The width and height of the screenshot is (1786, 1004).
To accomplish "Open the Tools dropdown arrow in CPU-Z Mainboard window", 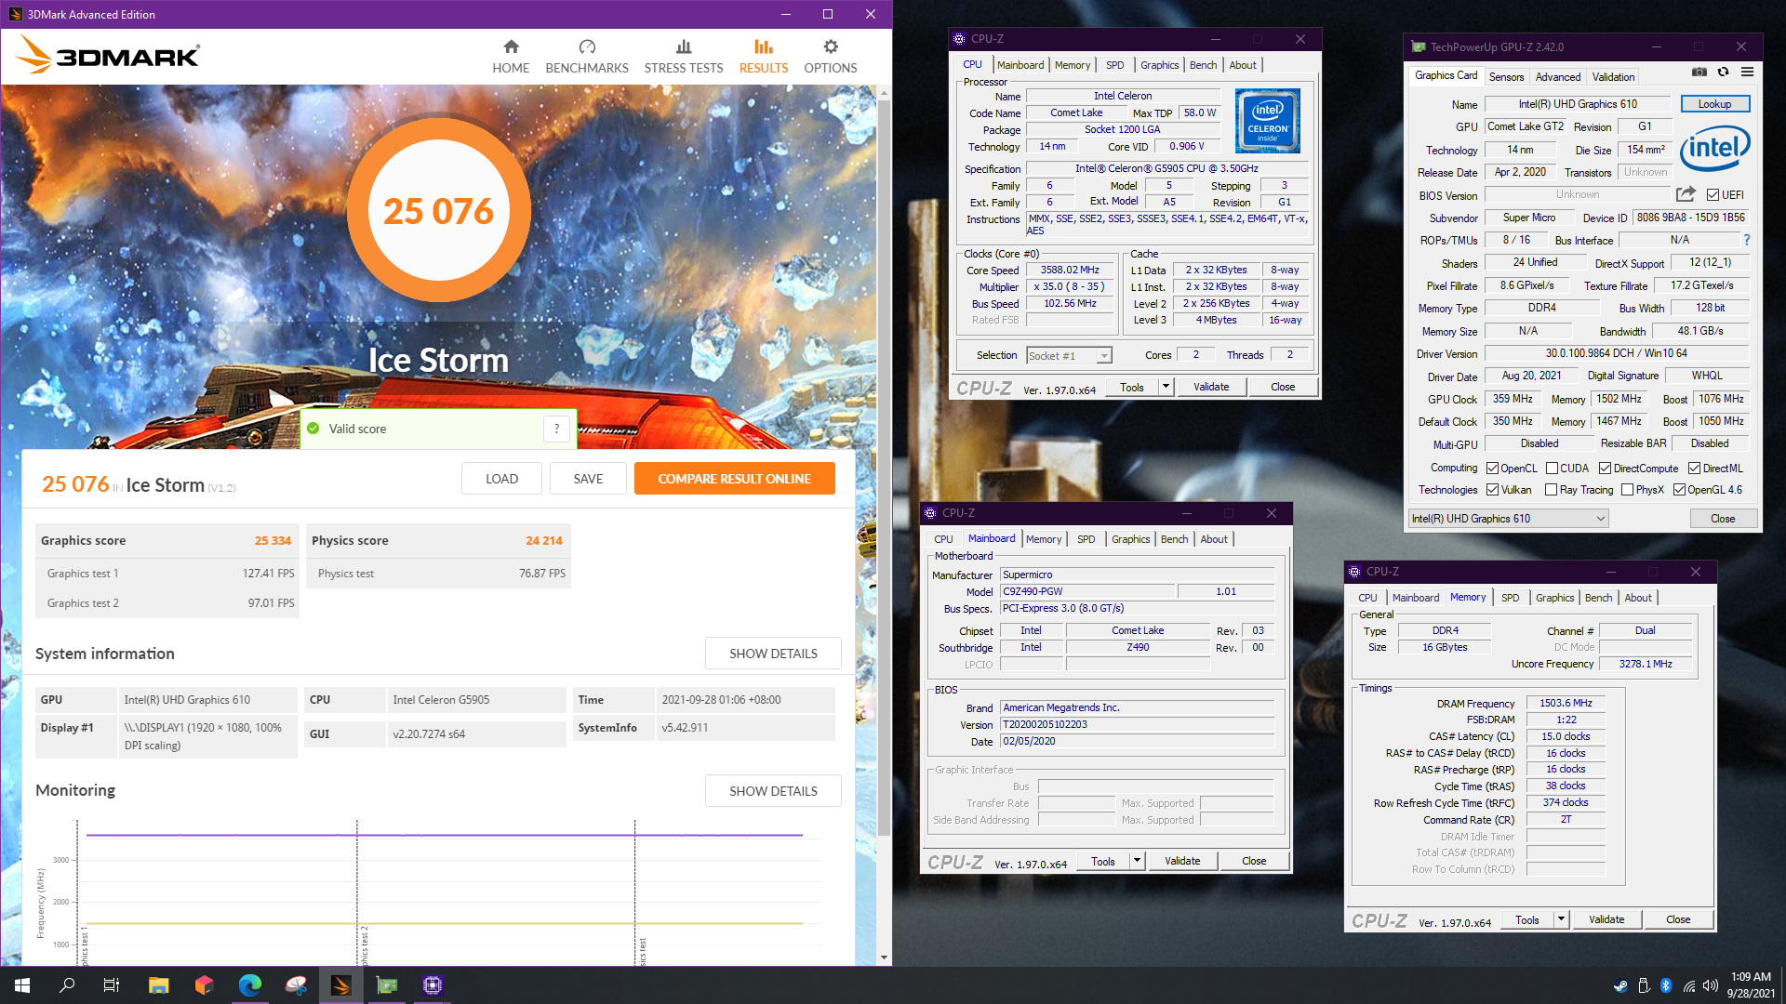I will pos(1137,861).
